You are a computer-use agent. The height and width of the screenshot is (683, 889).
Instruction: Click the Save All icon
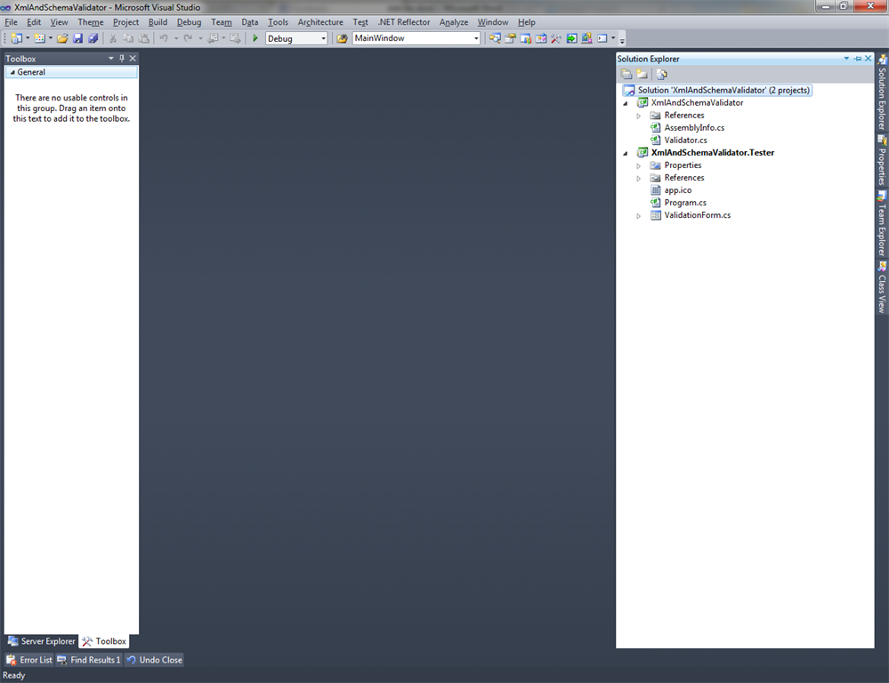[x=93, y=38]
